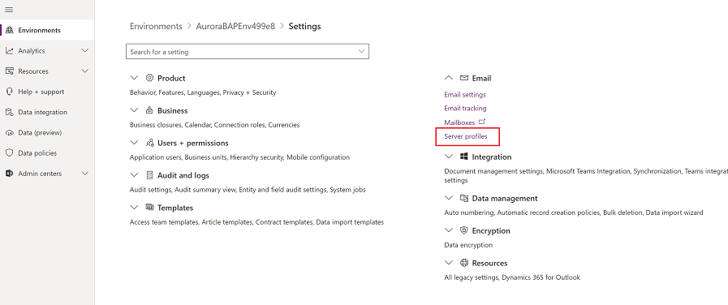Click the Business section icon
This screenshot has width=728, height=305.
(x=149, y=110)
